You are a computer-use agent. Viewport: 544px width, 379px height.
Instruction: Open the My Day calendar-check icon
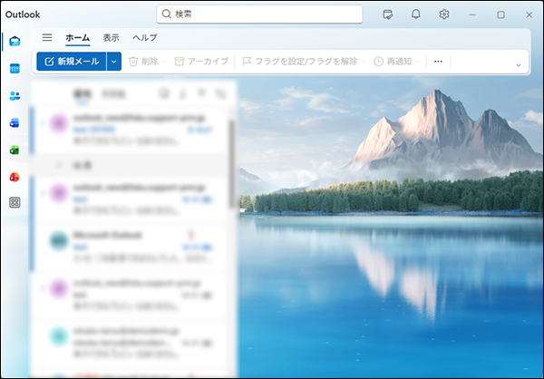coord(388,15)
